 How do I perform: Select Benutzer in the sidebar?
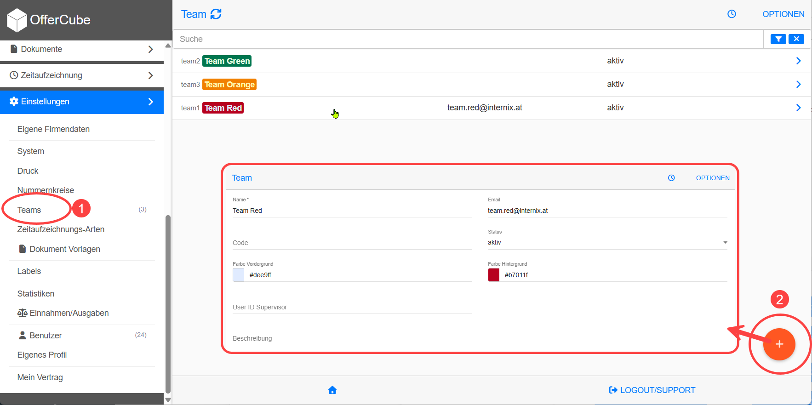[x=46, y=336]
